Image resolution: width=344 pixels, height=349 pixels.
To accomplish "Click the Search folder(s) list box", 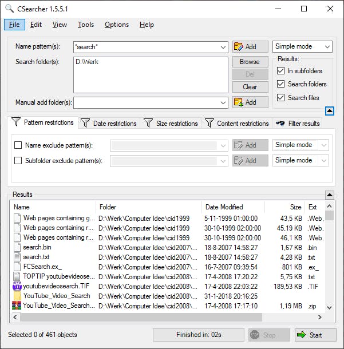I will click(x=151, y=75).
